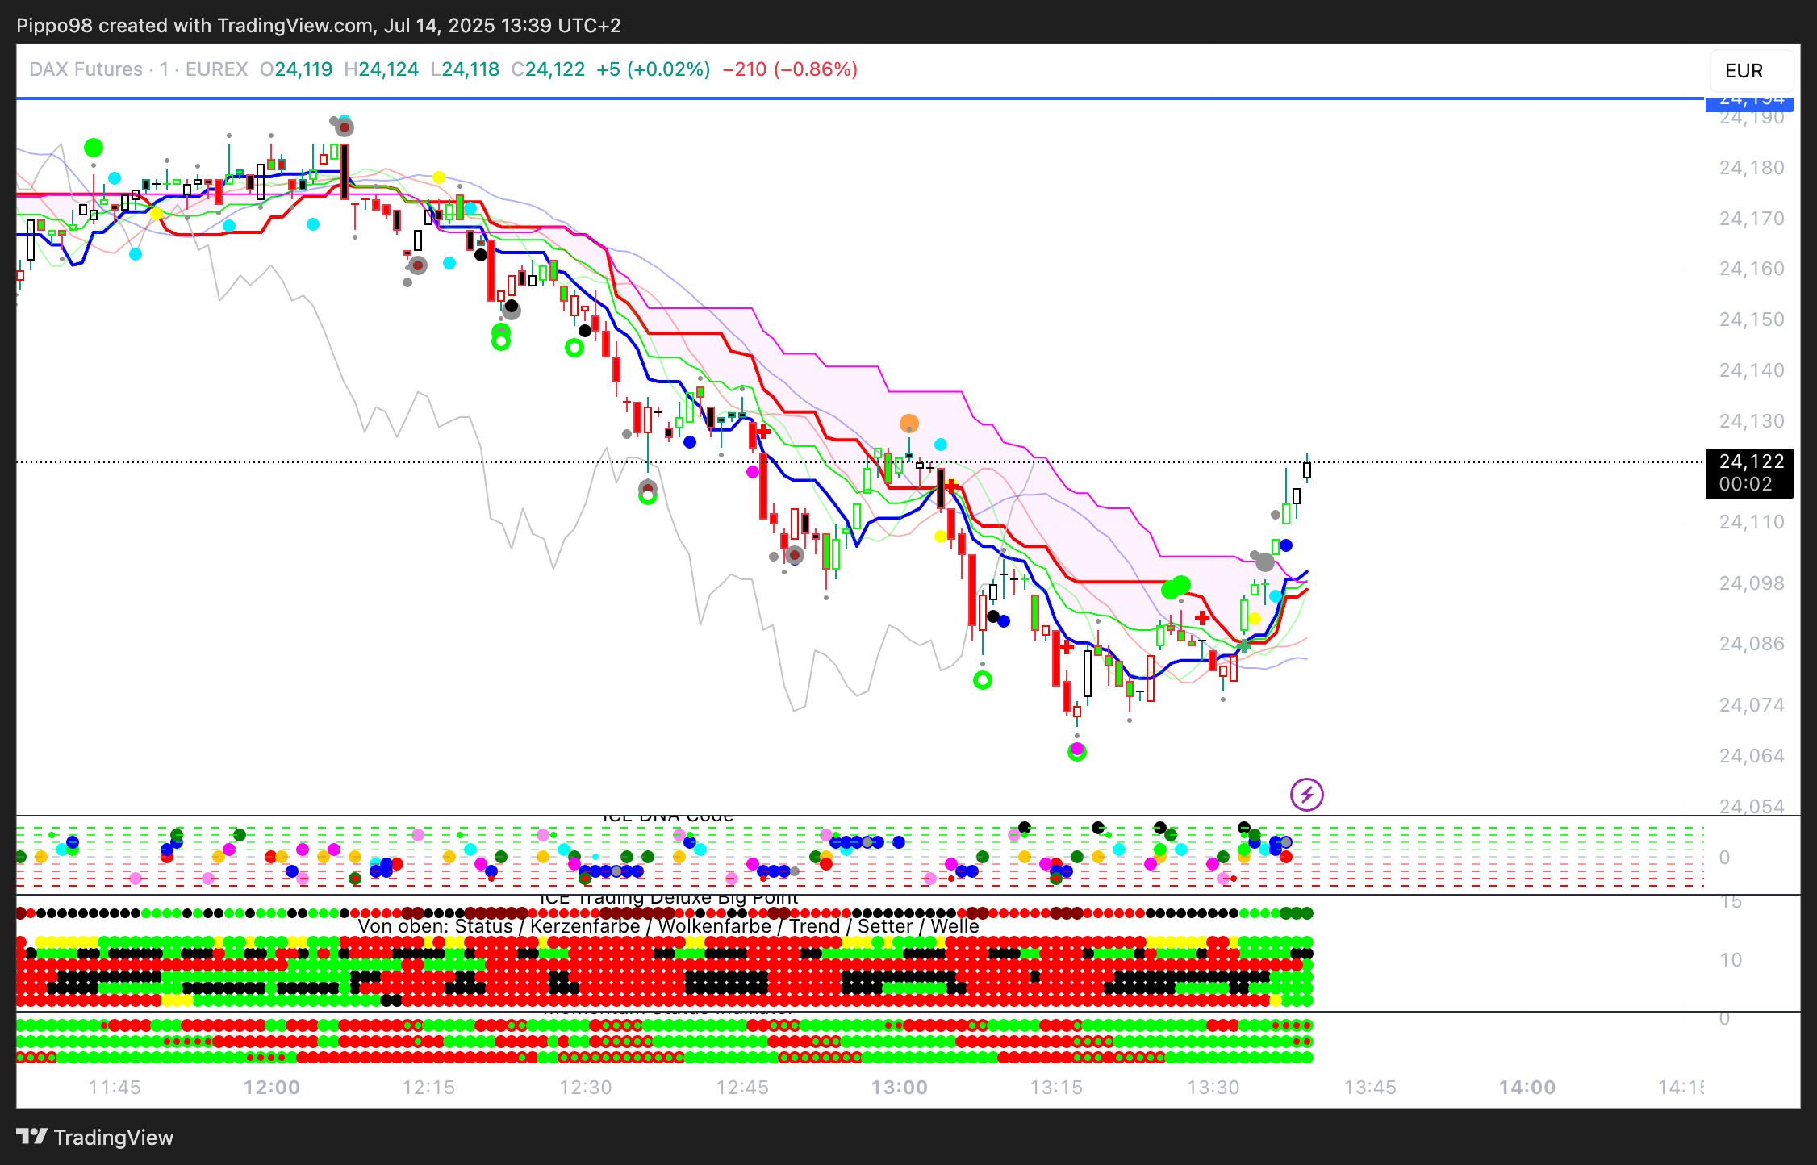Image resolution: width=1817 pixels, height=1165 pixels.
Task: Click the large gray dot near the 13:35 candles
Action: 1264,562
